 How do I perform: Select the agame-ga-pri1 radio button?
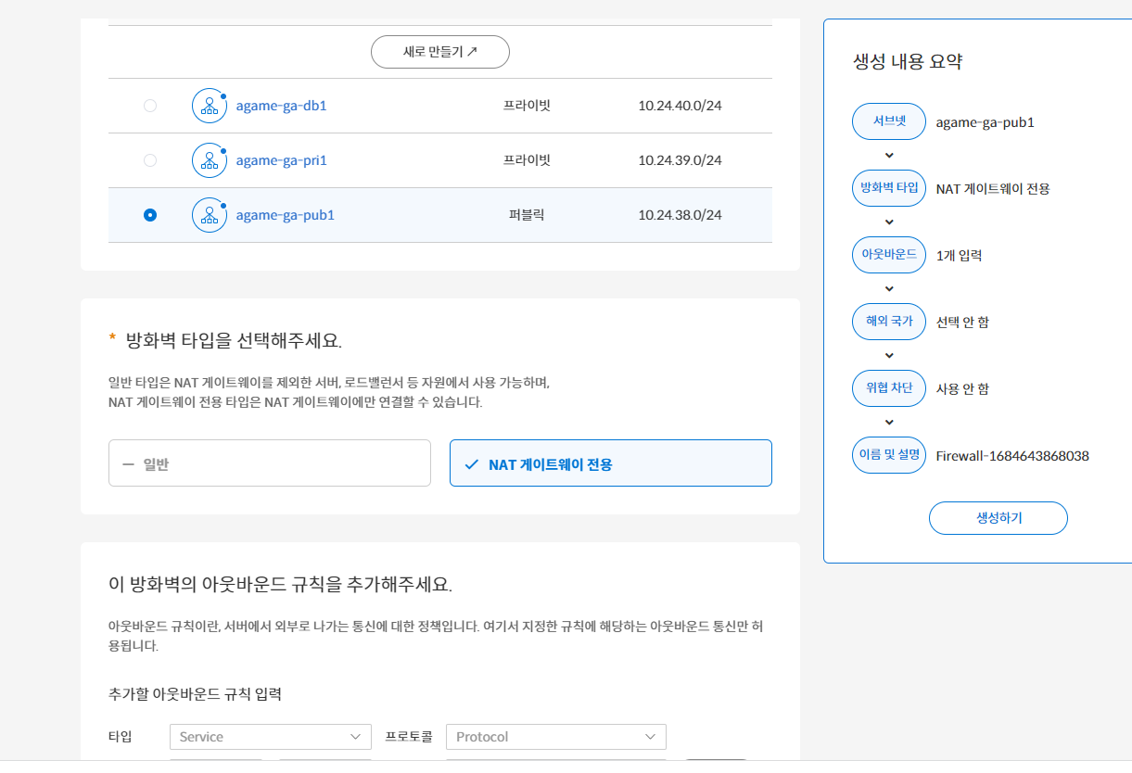click(150, 160)
